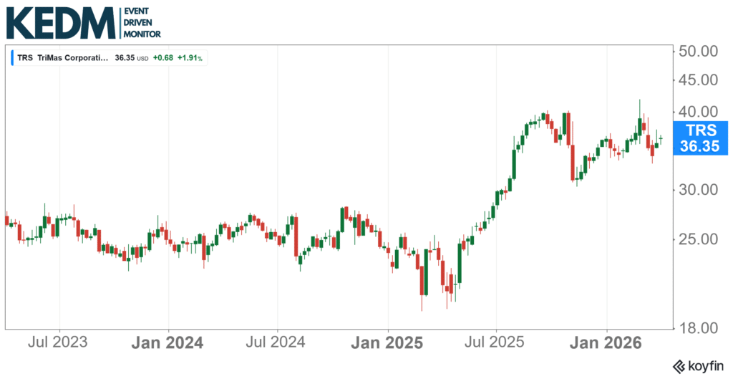Click the Event Driven Monitor text
Image resolution: width=733 pixels, height=379 pixels.
(142, 23)
